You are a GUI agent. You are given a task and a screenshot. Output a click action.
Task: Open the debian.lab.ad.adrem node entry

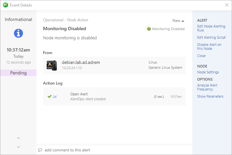tap(114, 66)
